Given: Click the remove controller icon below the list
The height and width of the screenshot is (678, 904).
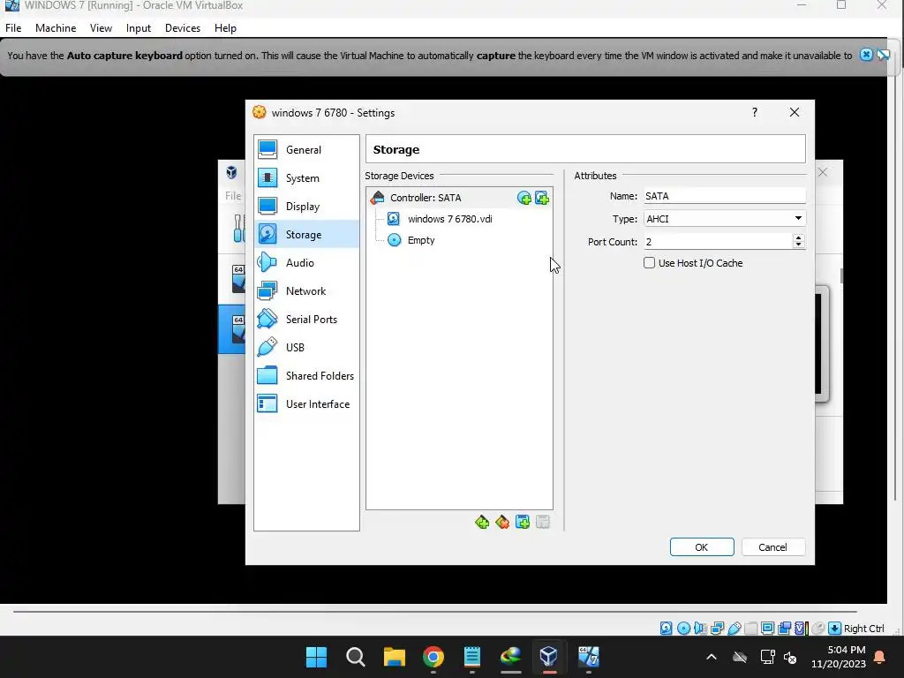Looking at the screenshot, I should click(502, 523).
